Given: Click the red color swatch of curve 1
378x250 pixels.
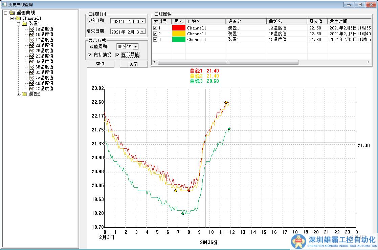Looking at the screenshot, I should 179,28.
